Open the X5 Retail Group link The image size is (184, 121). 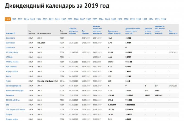click(x=12, y=52)
